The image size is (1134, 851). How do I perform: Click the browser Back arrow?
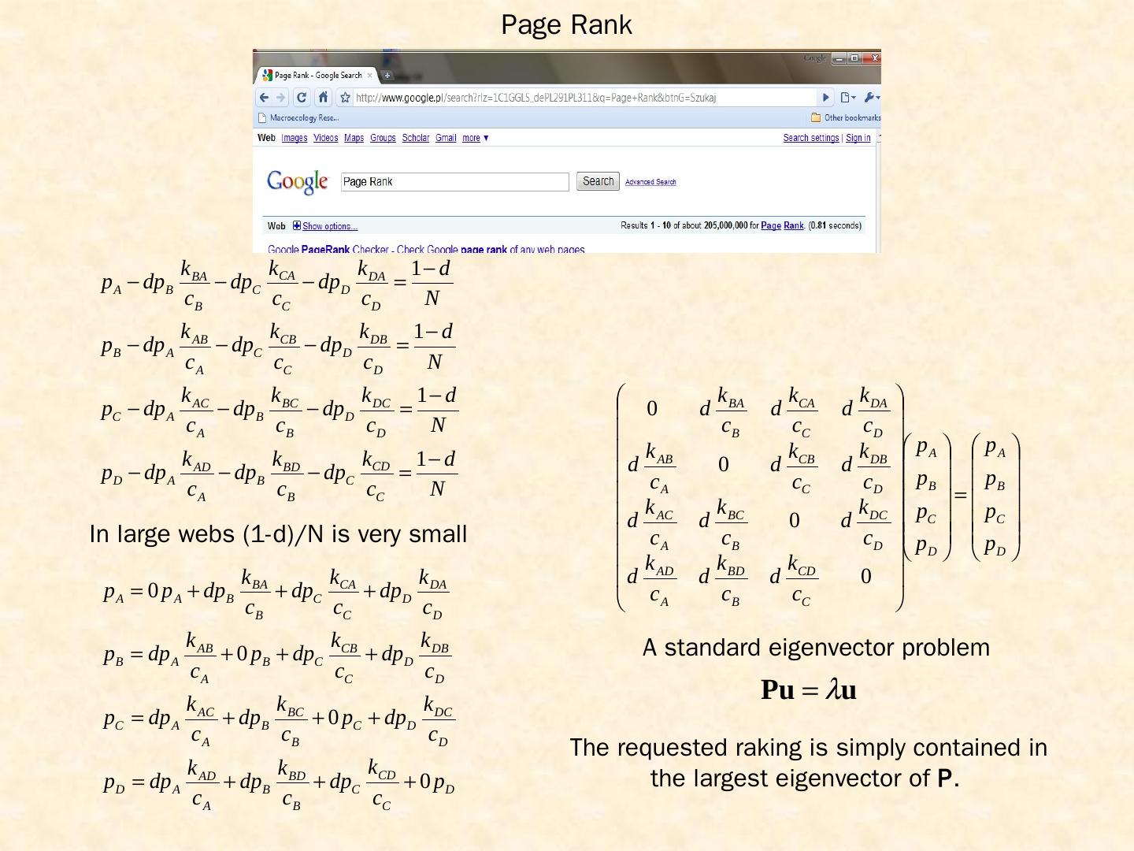click(264, 98)
